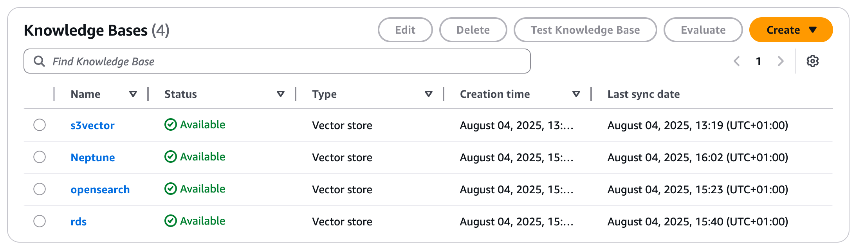Click the search magnifier icon
Screen dimensions: 855x252
click(39, 61)
